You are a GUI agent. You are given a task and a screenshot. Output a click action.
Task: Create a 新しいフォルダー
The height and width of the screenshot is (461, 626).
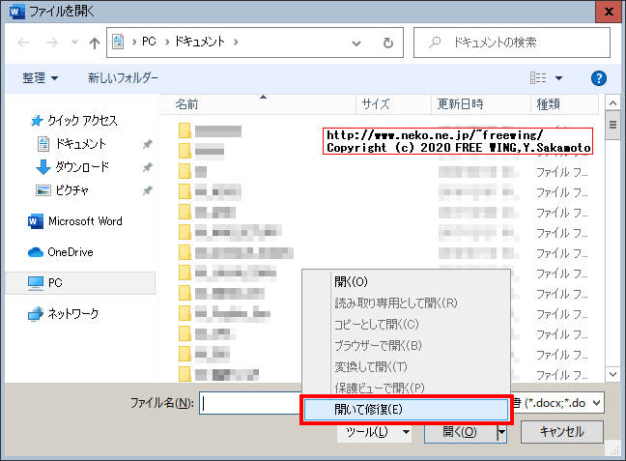(x=123, y=78)
